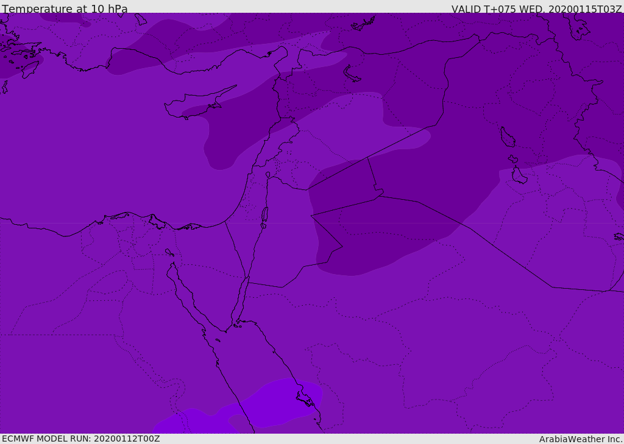
Task: Click the 'ECMWF MODEL RUN: 20200112T00Z' label
Action: pos(81,439)
